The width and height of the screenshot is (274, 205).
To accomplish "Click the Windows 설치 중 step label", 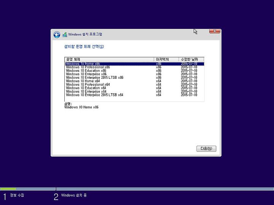I will pyautogui.click(x=74, y=195).
